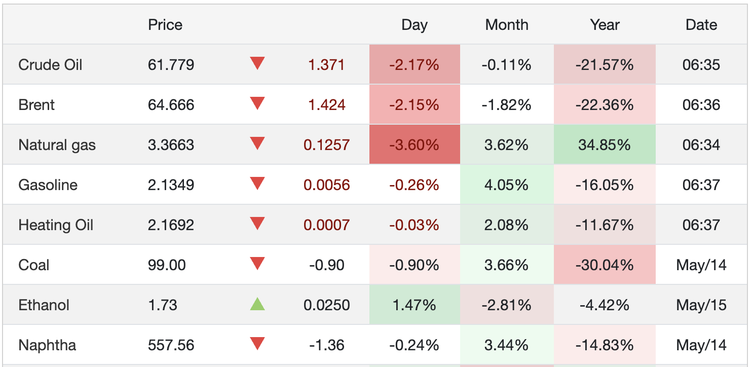Click the red down arrow in Gasoline row
Screen dimensions: 752x367
click(257, 184)
